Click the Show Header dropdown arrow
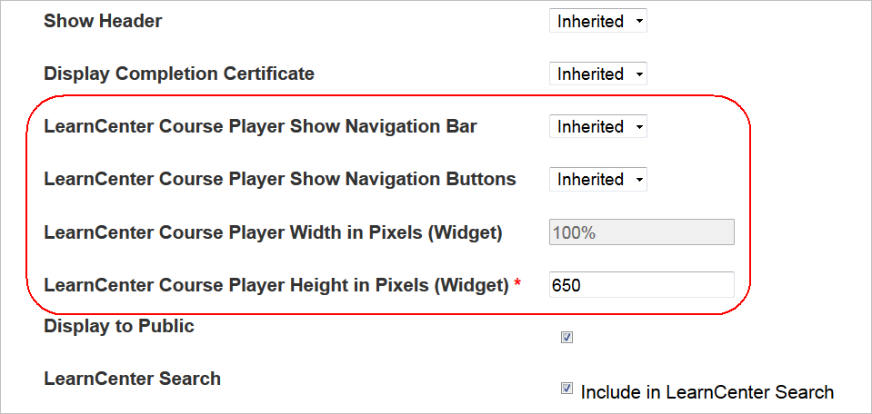The width and height of the screenshot is (872, 414). [639, 22]
